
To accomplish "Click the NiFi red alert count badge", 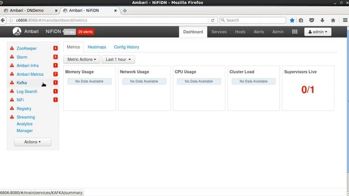I will [56, 100].
